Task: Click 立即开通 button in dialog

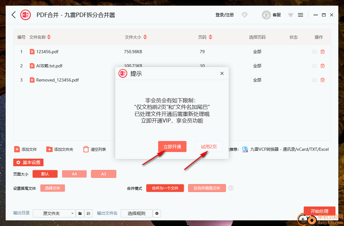Action: [x=172, y=146]
